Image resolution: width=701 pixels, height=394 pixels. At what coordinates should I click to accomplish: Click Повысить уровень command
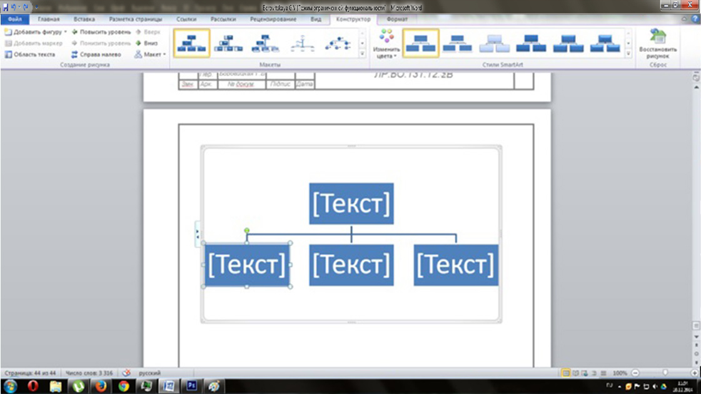tap(101, 32)
